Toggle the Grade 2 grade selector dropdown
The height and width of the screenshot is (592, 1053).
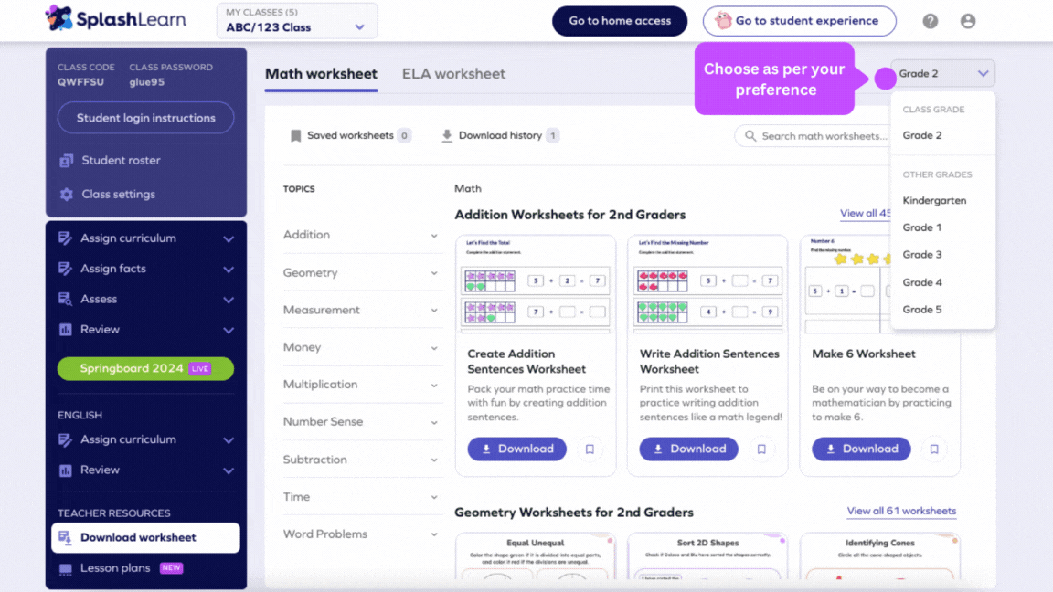click(x=943, y=73)
